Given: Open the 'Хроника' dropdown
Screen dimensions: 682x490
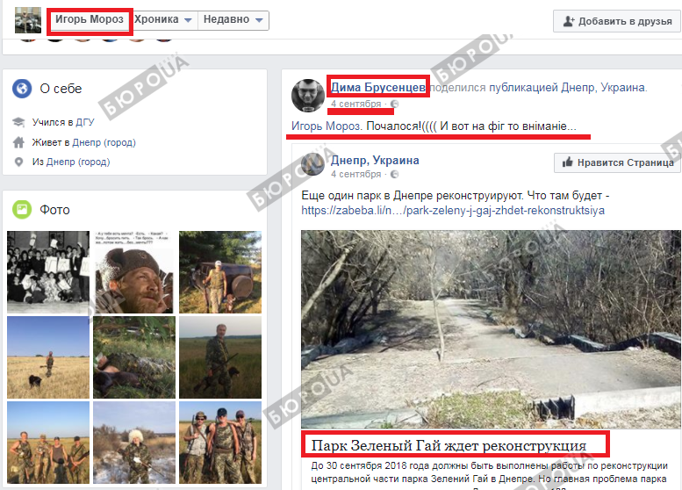Looking at the screenshot, I should (163, 19).
